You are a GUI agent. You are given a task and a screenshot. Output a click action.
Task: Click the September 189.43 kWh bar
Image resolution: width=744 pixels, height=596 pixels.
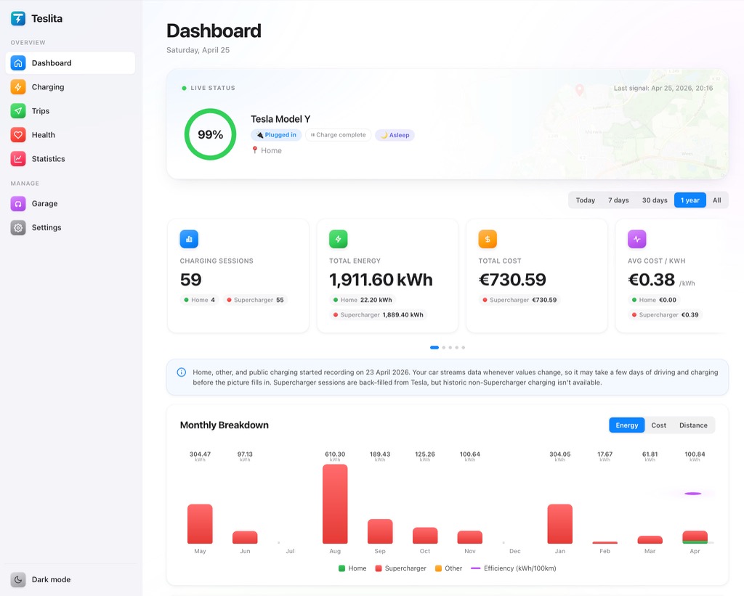[380, 531]
